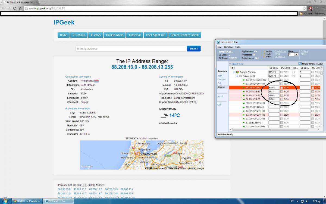Click Chrome's back arrow button
This screenshot has width=326, height=204.
pyautogui.click(x=4, y=8)
